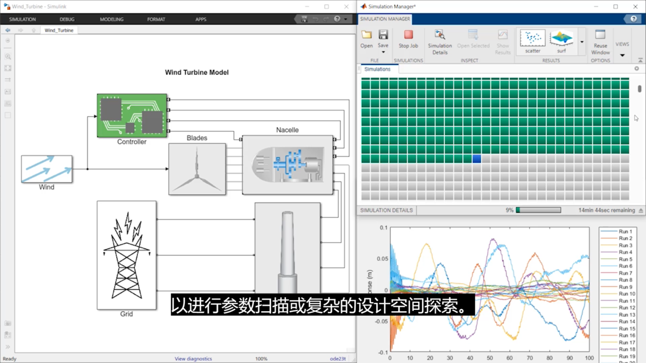The height and width of the screenshot is (363, 646).
Task: Expand the palette double-chevron at bottom-left
Action: pyautogui.click(x=8, y=347)
